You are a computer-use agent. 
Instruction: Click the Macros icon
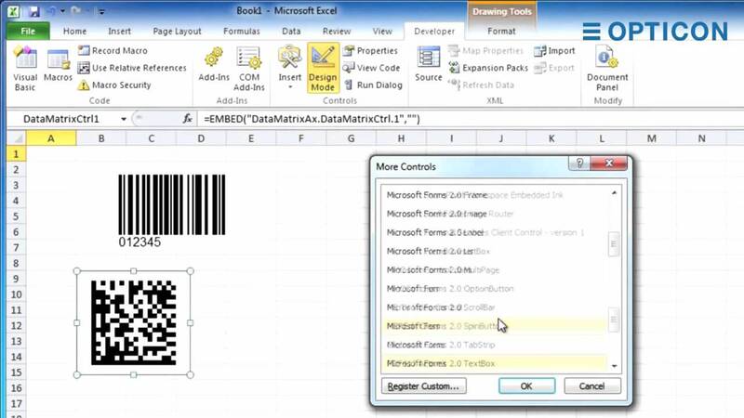(x=58, y=67)
